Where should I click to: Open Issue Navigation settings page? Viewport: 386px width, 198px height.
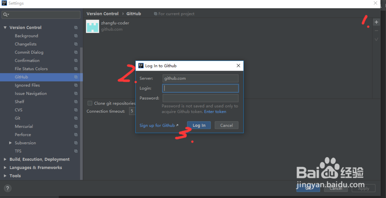click(31, 93)
